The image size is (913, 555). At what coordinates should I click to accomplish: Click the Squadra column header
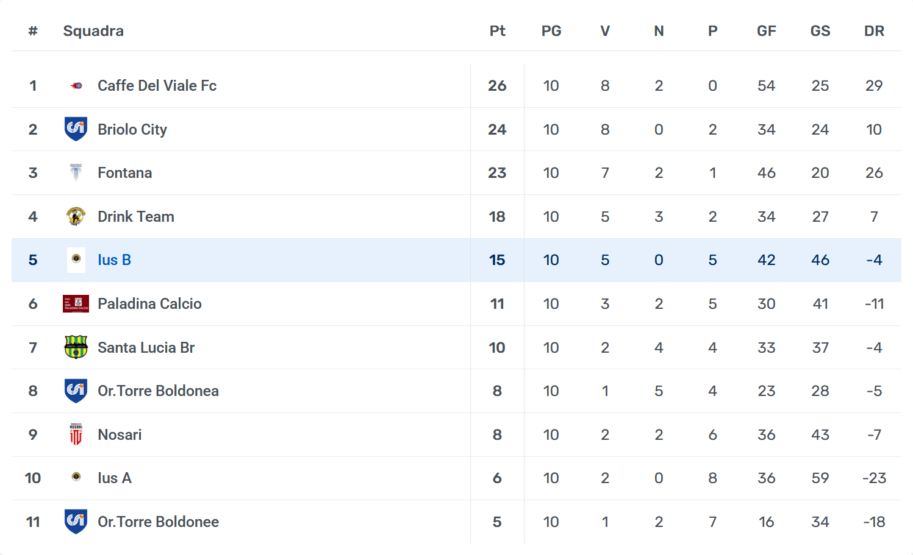pyautogui.click(x=93, y=31)
